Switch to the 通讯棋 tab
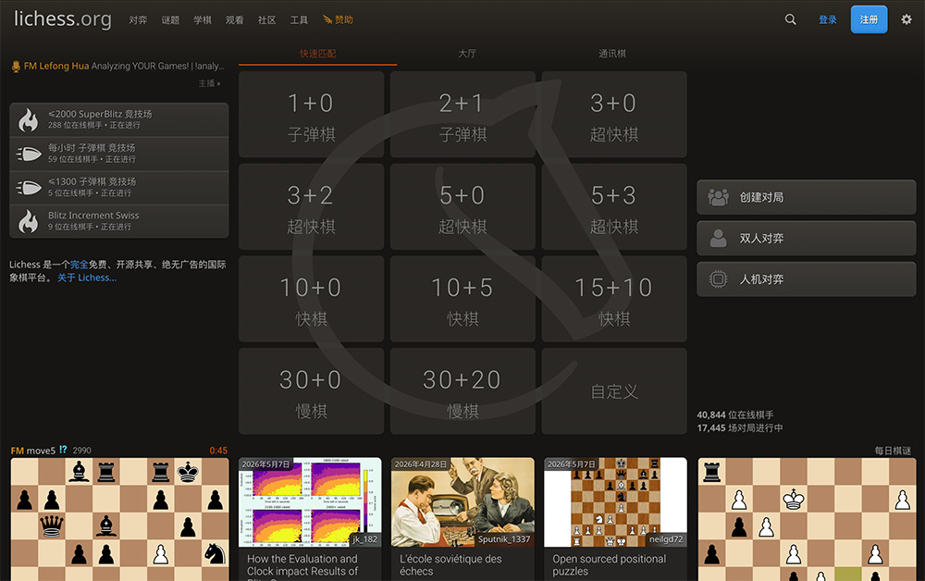This screenshot has width=925, height=581. click(612, 54)
